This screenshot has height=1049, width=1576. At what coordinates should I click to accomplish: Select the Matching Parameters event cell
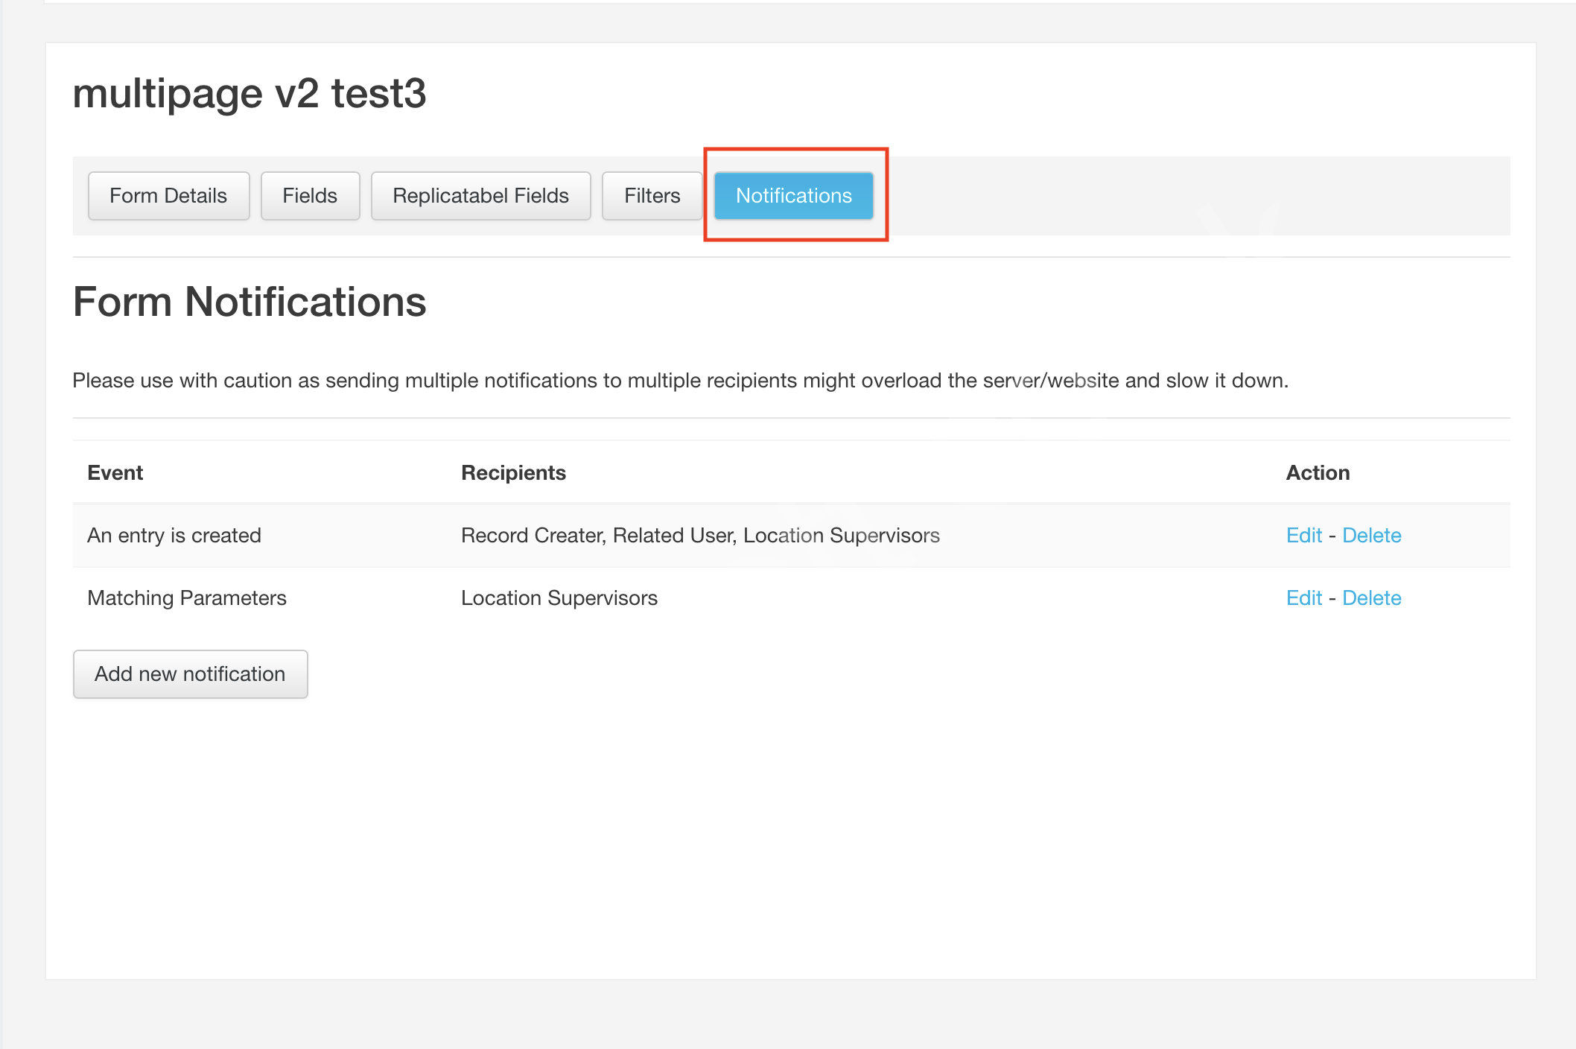(187, 598)
